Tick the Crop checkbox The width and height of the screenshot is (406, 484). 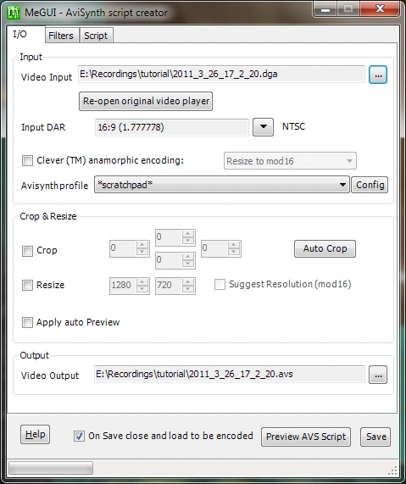27,251
